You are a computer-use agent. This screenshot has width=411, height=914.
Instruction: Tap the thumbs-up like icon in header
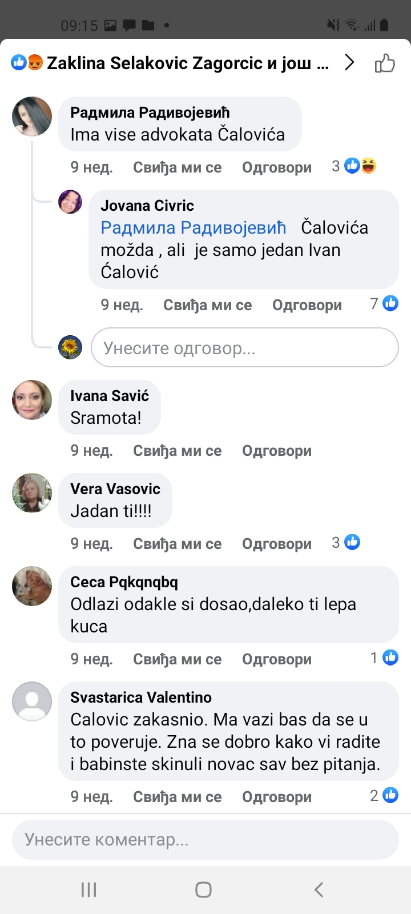[x=385, y=63]
